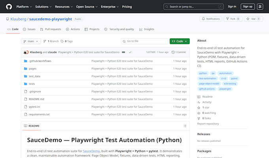
Task: Open the .gitignore file
Action: [35, 91]
